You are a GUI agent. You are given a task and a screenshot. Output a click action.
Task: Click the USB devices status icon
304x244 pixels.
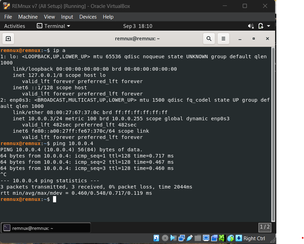[190, 238]
